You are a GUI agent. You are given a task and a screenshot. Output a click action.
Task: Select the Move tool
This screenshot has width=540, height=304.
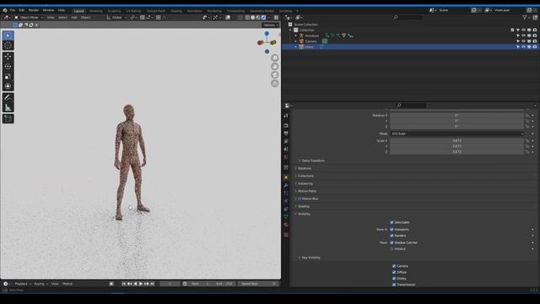[x=8, y=57]
